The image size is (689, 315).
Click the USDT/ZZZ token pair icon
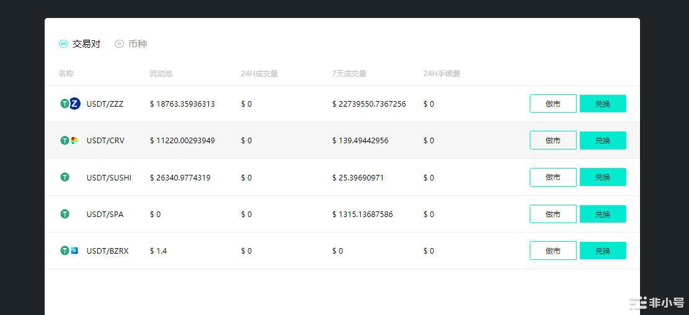pos(70,104)
